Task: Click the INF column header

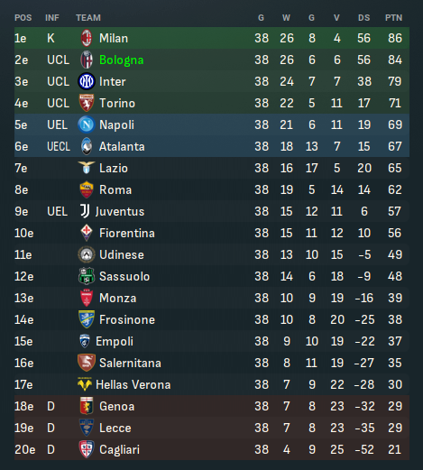Action: (x=52, y=18)
